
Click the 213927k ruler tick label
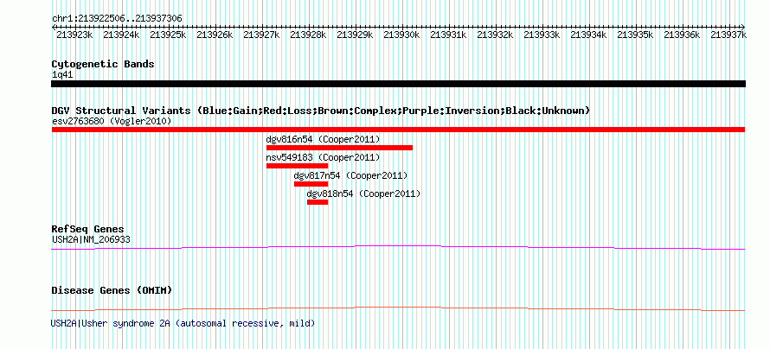(x=261, y=35)
